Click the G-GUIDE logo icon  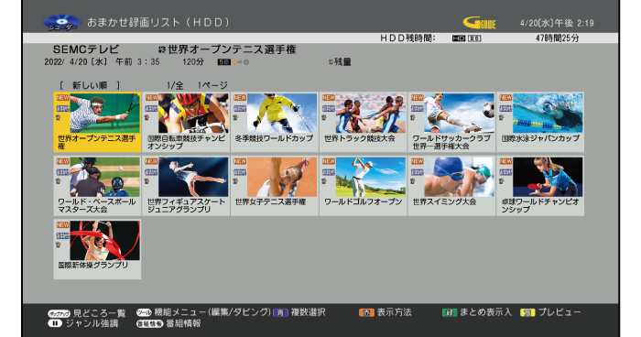tap(480, 23)
